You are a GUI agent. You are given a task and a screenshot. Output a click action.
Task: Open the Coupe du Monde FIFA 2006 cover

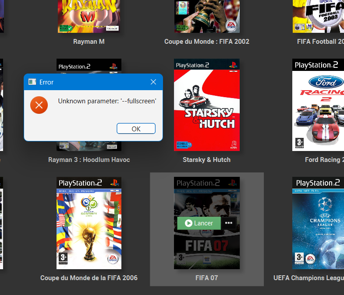(x=89, y=223)
